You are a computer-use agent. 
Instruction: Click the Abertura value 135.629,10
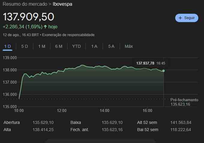(43, 122)
